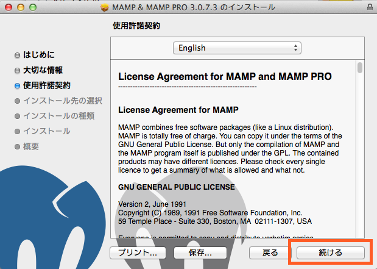The width and height of the screenshot is (377, 269).
Task: Go back with the 戻る button
Action: 270,252
